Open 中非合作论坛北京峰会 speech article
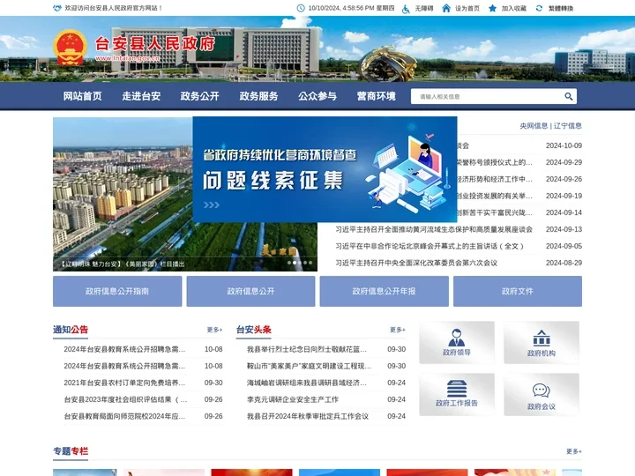The width and height of the screenshot is (635, 476). tap(430, 246)
